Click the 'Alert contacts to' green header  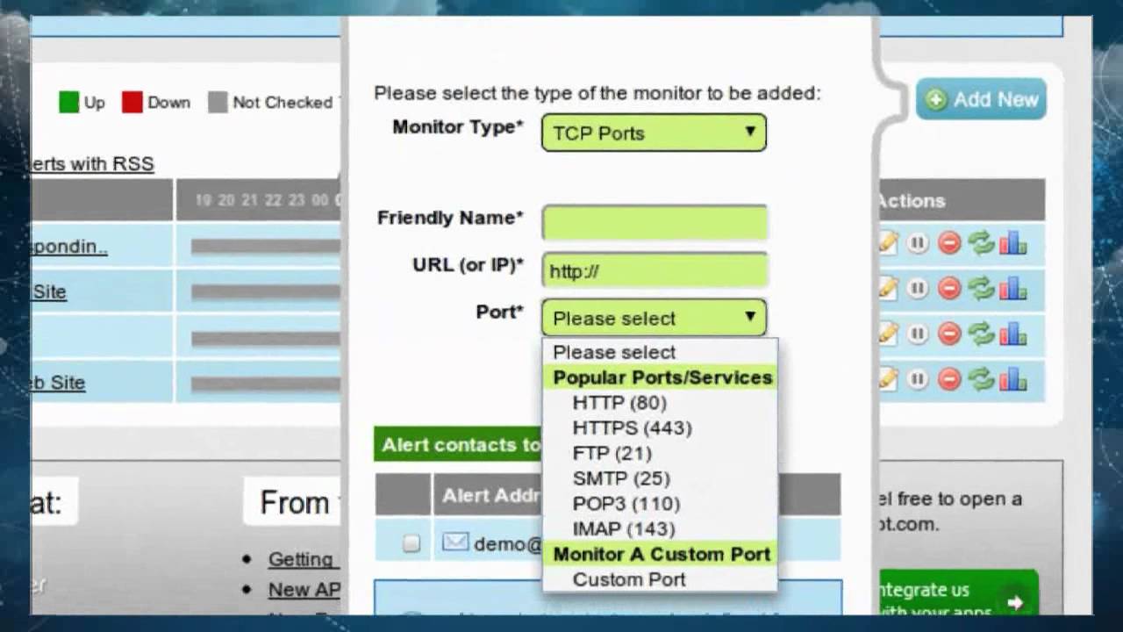[458, 445]
